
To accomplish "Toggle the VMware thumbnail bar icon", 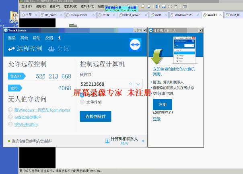I will point(164,6).
